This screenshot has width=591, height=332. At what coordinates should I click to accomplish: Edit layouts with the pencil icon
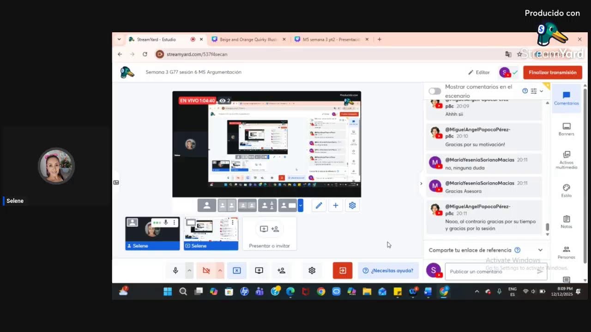click(319, 206)
